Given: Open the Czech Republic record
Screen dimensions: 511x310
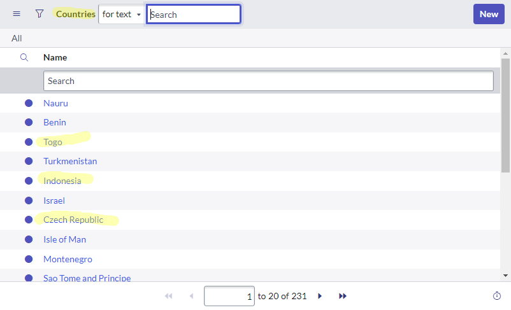Looking at the screenshot, I should (x=73, y=220).
